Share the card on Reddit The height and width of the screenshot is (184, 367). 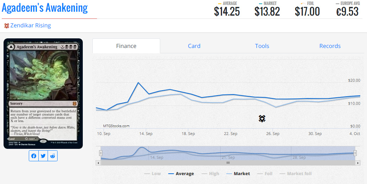[x=53, y=156]
